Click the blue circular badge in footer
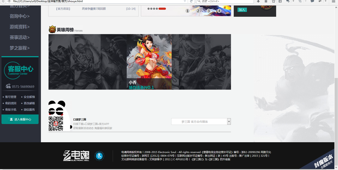Viewport: 338px width, 170px height. 99,156
